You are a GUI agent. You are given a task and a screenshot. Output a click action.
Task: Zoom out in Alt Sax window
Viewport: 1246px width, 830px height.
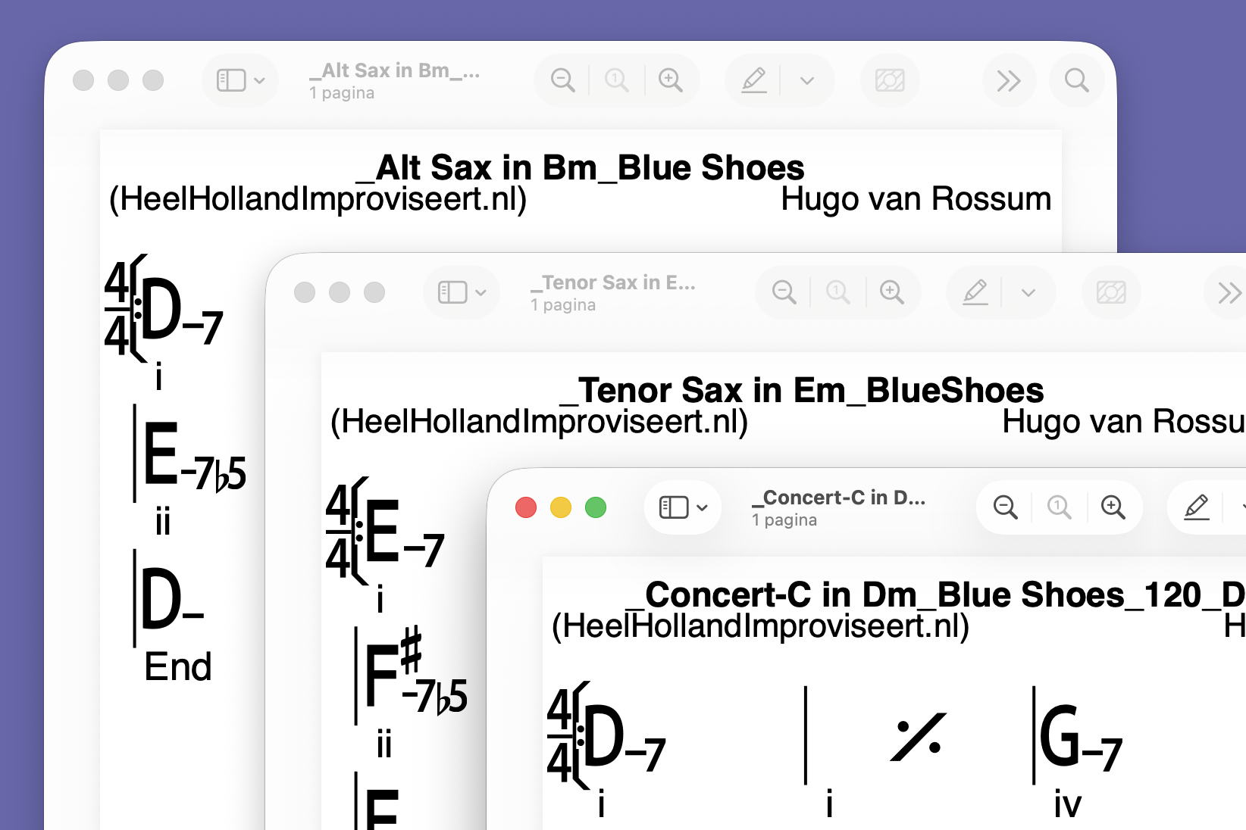click(x=562, y=80)
